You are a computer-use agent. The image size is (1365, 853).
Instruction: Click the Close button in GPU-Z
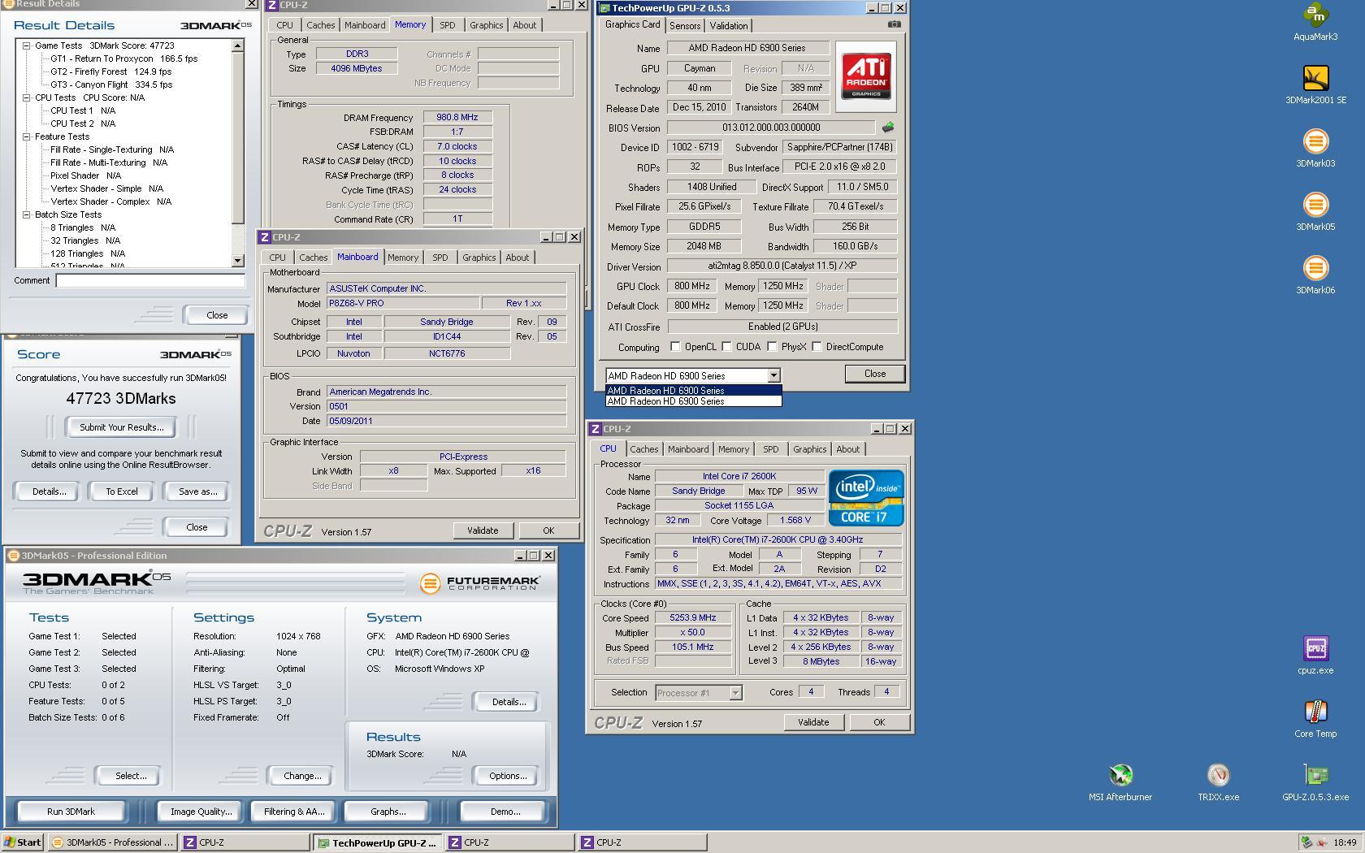875,374
